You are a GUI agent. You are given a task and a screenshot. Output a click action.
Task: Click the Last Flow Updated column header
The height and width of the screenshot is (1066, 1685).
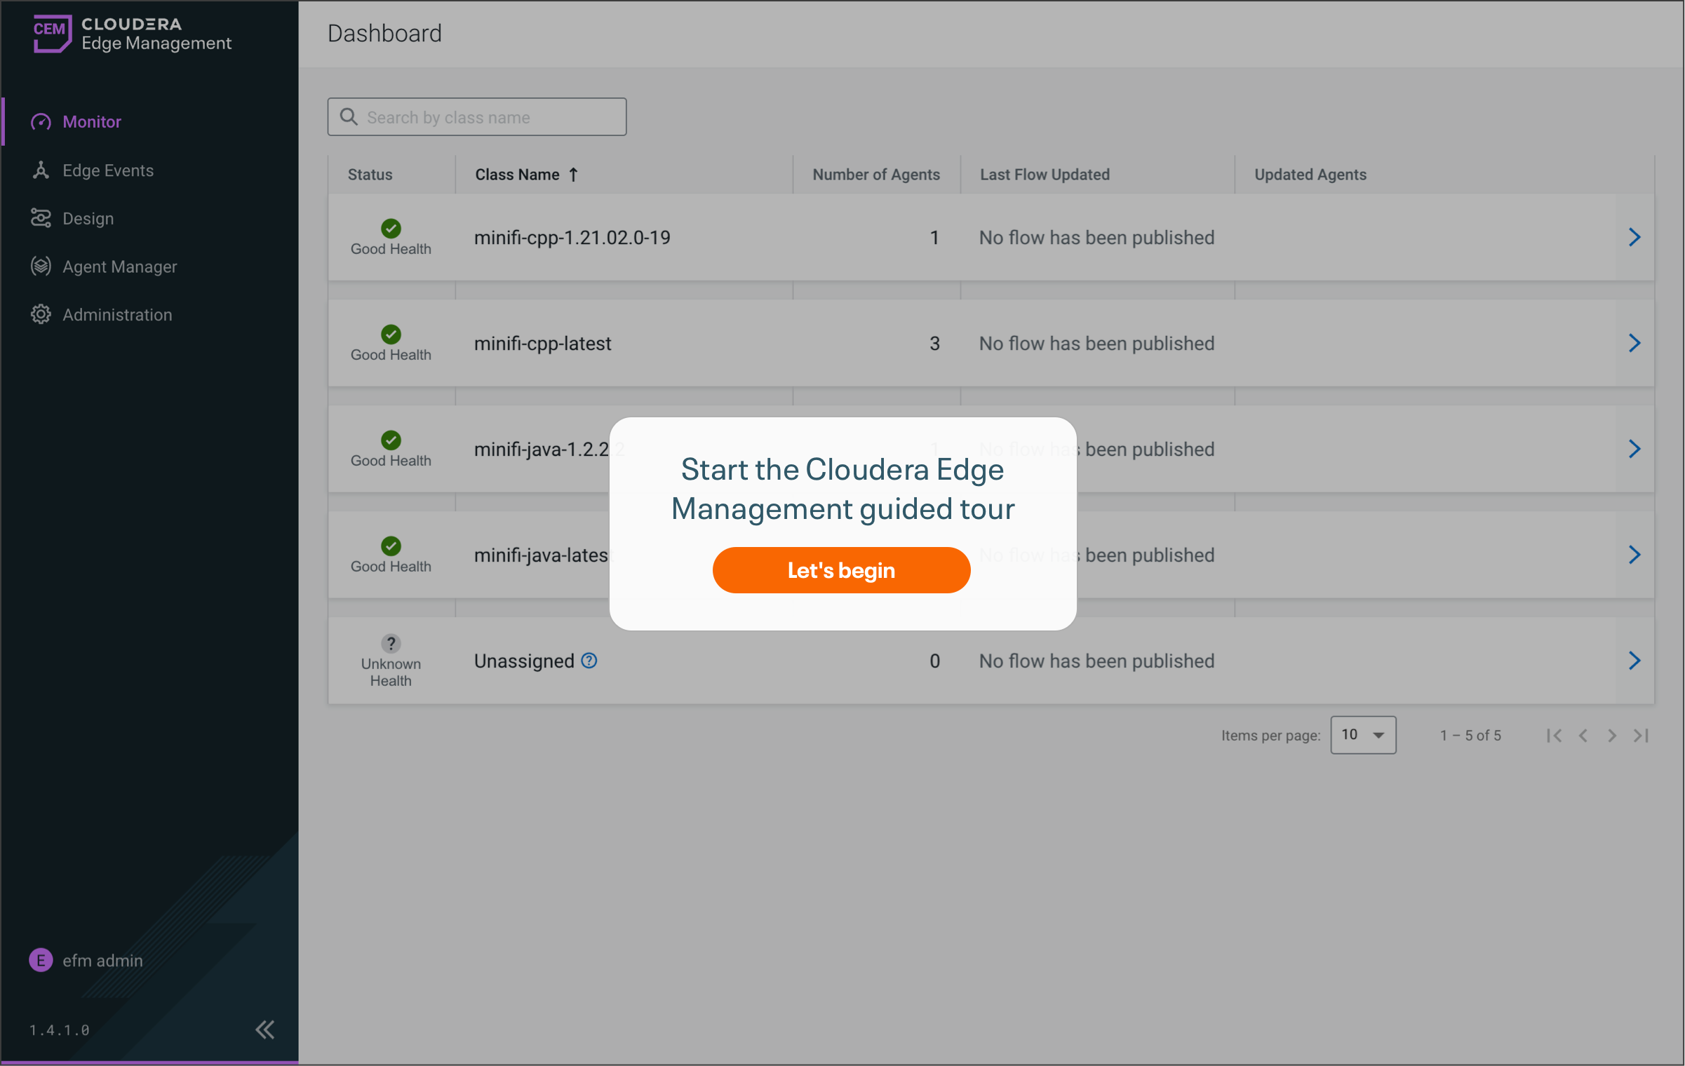click(x=1045, y=175)
